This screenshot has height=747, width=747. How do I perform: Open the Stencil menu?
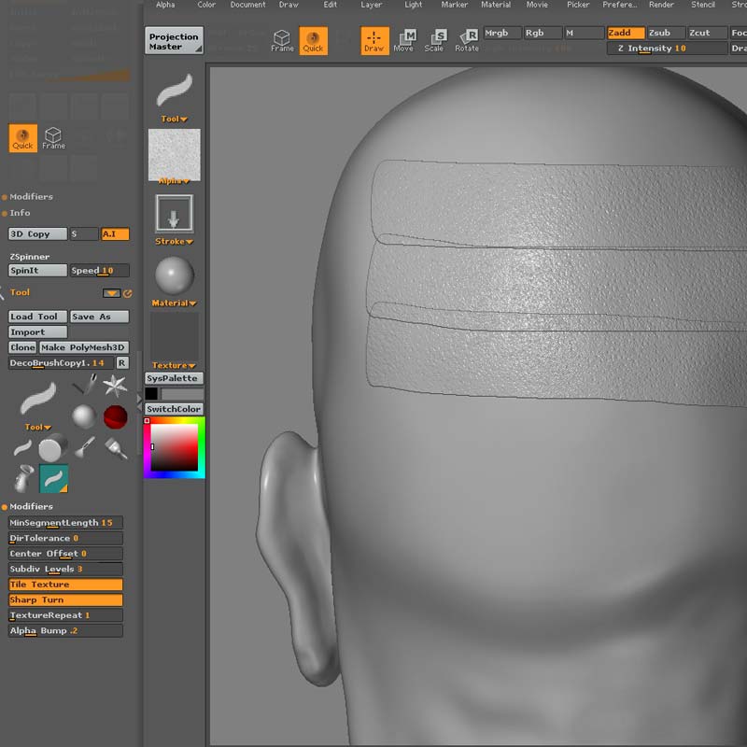703,5
